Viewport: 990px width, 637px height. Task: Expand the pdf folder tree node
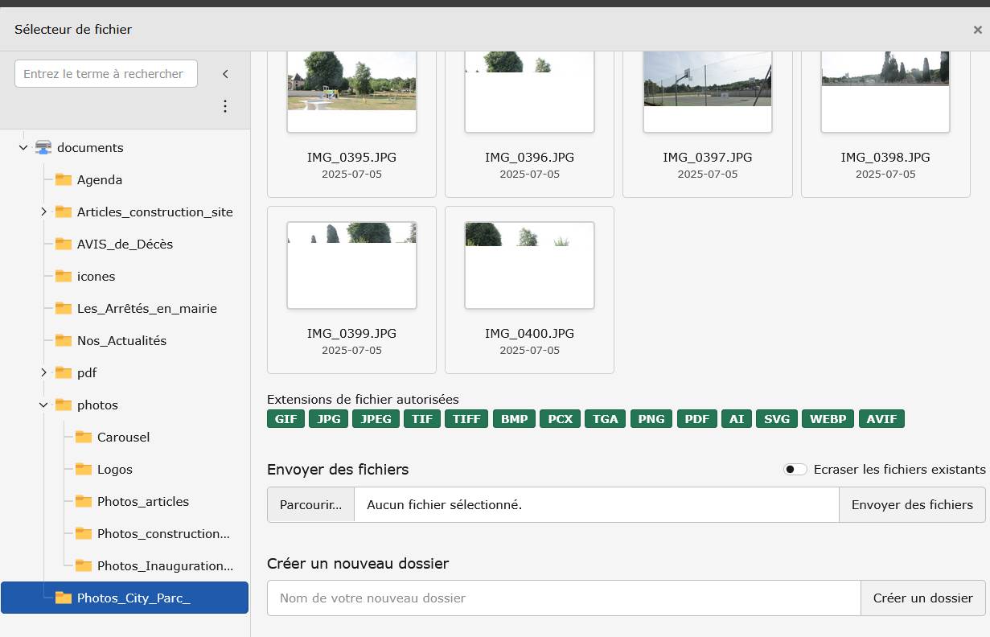coord(43,373)
